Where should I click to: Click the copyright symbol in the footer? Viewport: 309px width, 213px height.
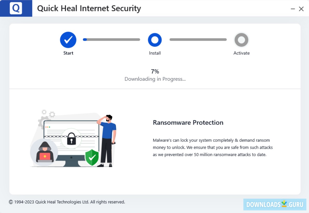[10, 202]
